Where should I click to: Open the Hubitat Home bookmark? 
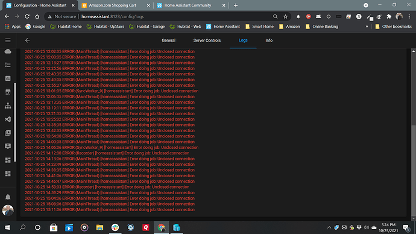66,27
